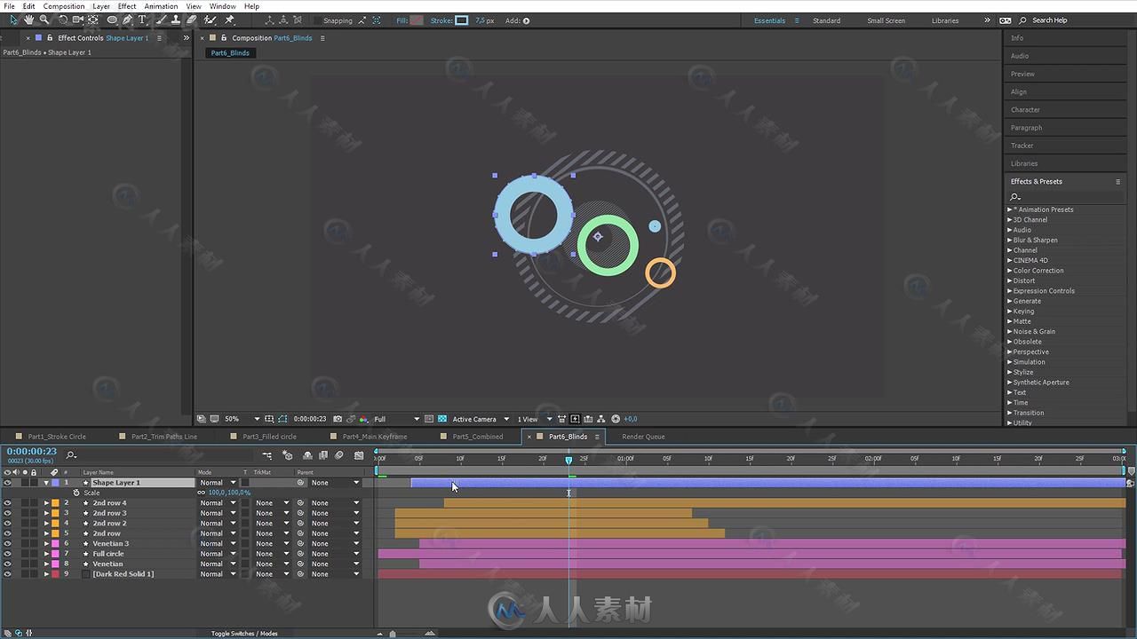The height and width of the screenshot is (639, 1137).
Task: Click the Reset Exposure icon
Action: 616,419
